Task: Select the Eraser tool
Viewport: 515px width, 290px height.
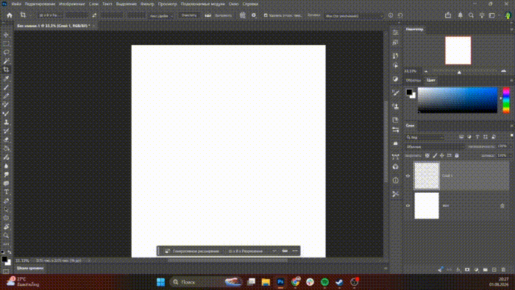Action: pos(6,140)
